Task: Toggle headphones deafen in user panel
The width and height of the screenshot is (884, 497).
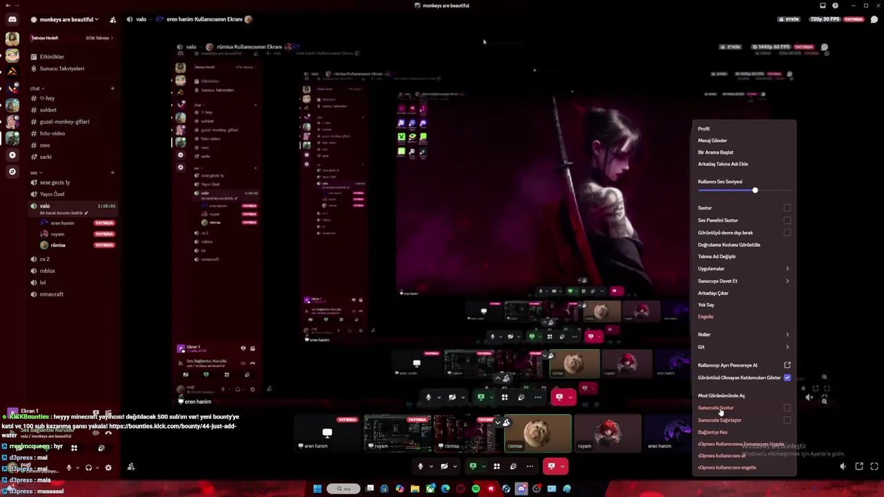Action: (x=88, y=467)
